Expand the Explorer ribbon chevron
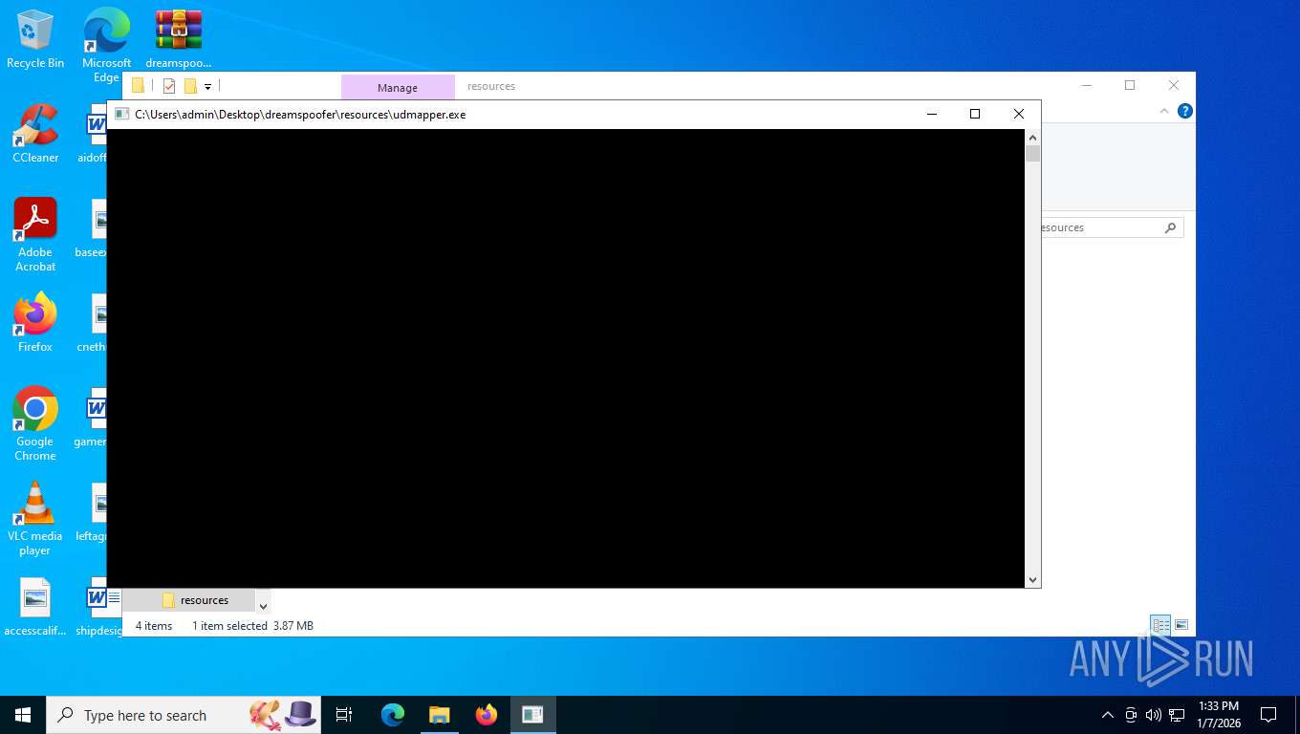Viewport: 1300px width, 734px height. (x=1164, y=111)
